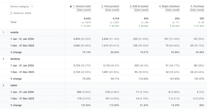This screenshot has height=111, width=211.
Task: Click mobile's Jan 2026 session start value 4,494
Action: click(82, 39)
